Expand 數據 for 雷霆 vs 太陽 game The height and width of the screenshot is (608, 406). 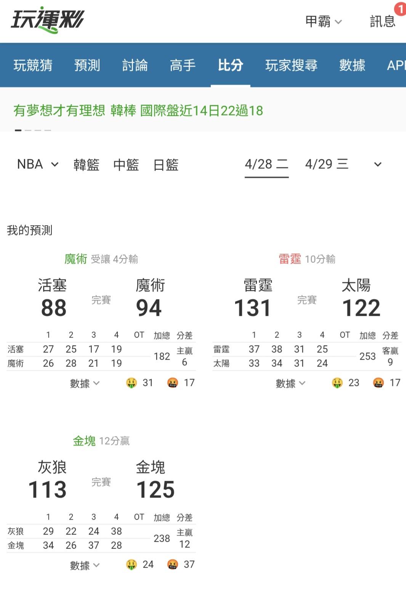[x=290, y=383]
